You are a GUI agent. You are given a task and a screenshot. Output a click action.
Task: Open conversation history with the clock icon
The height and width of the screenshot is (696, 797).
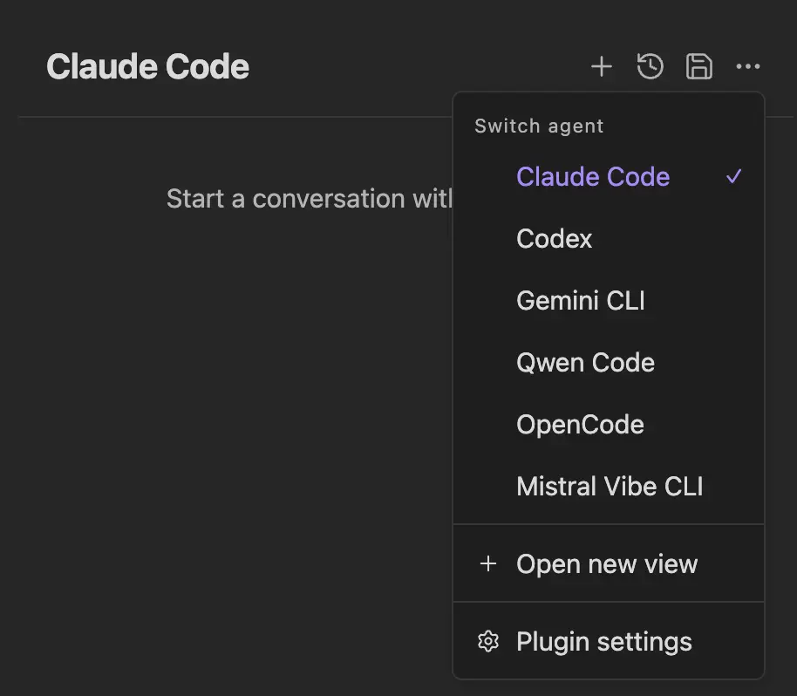(650, 65)
